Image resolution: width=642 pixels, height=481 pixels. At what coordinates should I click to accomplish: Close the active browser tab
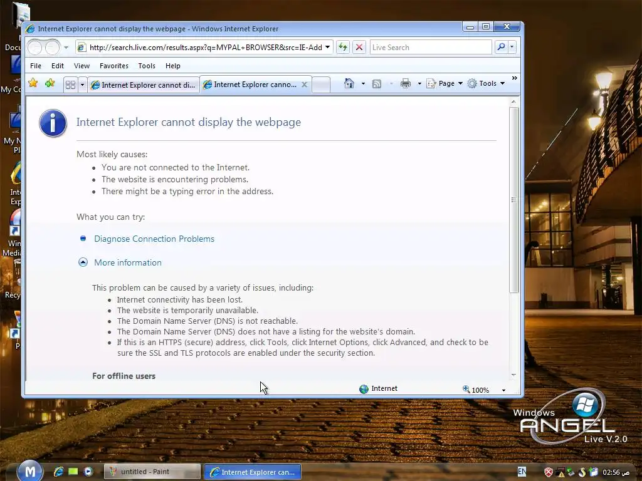pos(304,85)
